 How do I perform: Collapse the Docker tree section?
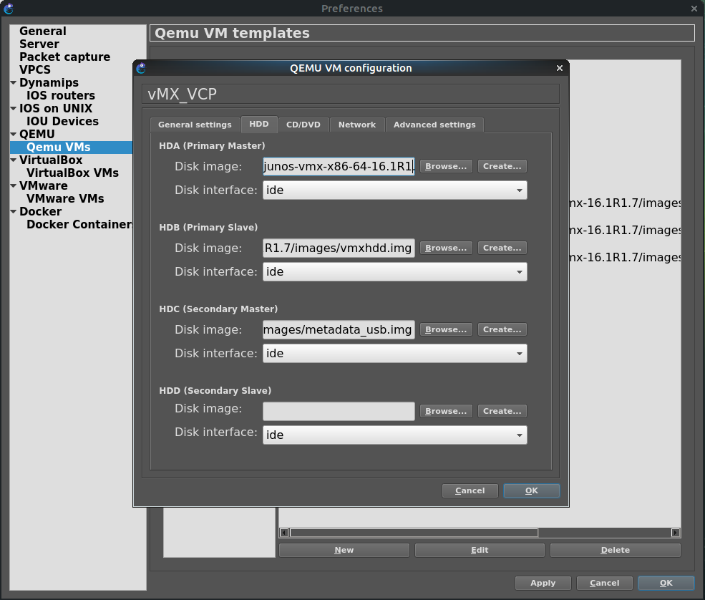pos(14,212)
